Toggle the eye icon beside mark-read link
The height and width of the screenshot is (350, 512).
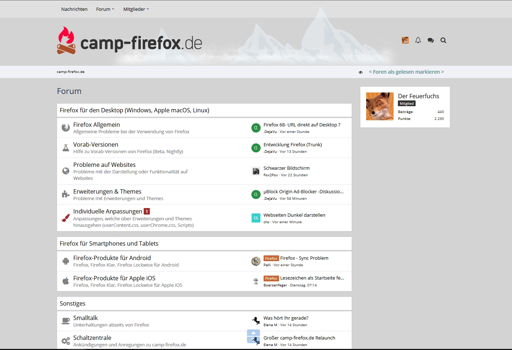tap(360, 72)
